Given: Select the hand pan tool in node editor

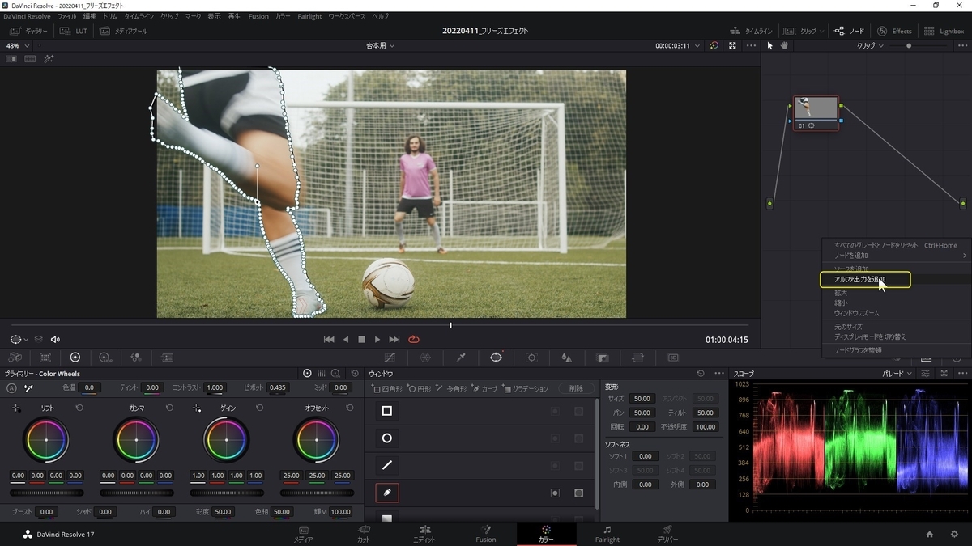Looking at the screenshot, I should pyautogui.click(x=784, y=45).
